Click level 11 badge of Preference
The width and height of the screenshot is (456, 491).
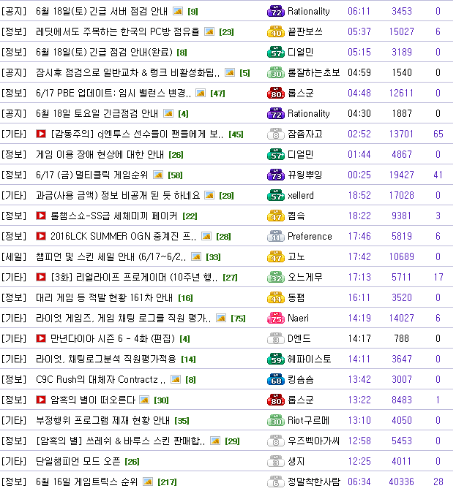coord(276,237)
